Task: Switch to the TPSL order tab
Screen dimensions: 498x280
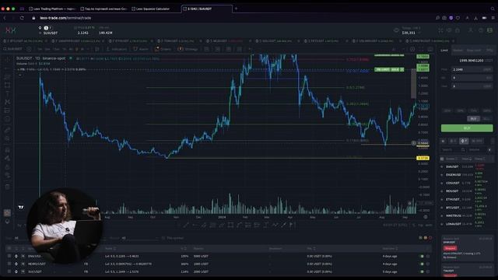Action: coord(489,50)
